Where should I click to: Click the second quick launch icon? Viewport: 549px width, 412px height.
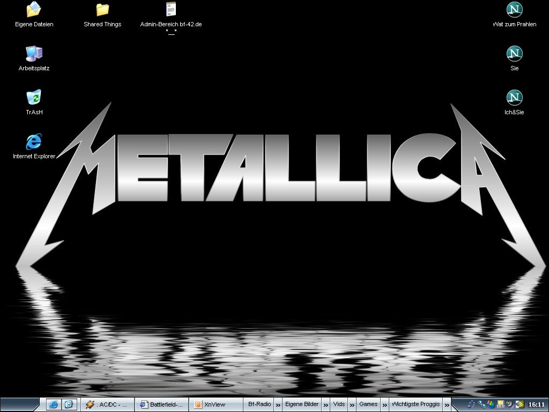tap(69, 404)
